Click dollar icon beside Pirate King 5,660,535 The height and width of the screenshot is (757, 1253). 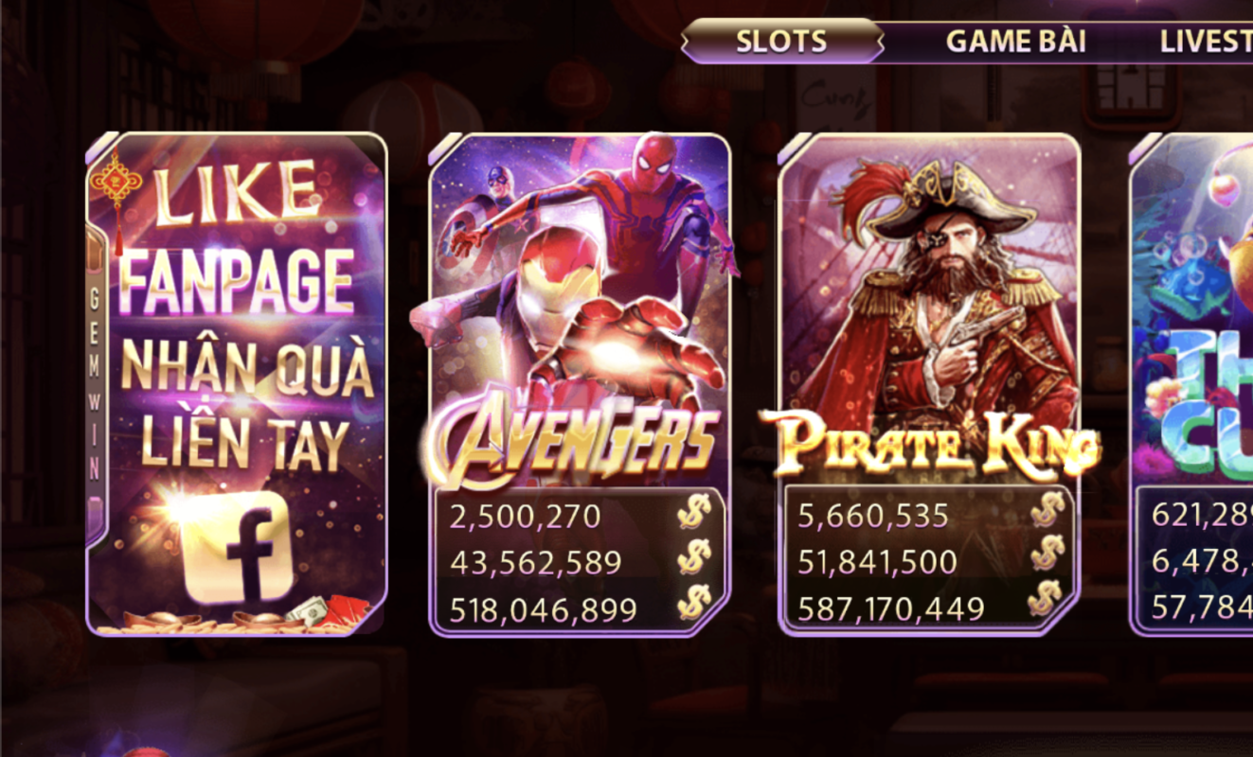(1046, 512)
